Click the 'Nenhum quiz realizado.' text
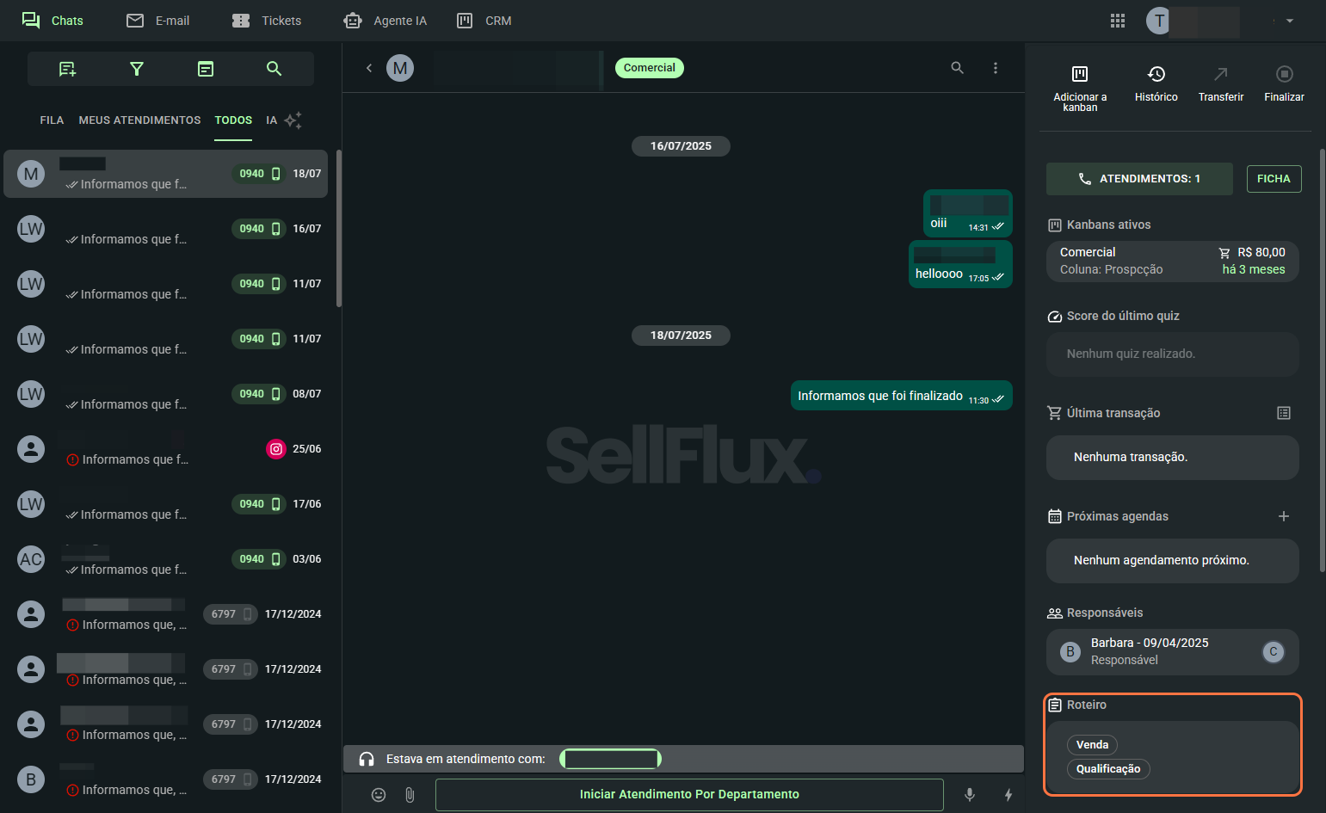Screen dimensions: 1326x813 [x=1131, y=354]
